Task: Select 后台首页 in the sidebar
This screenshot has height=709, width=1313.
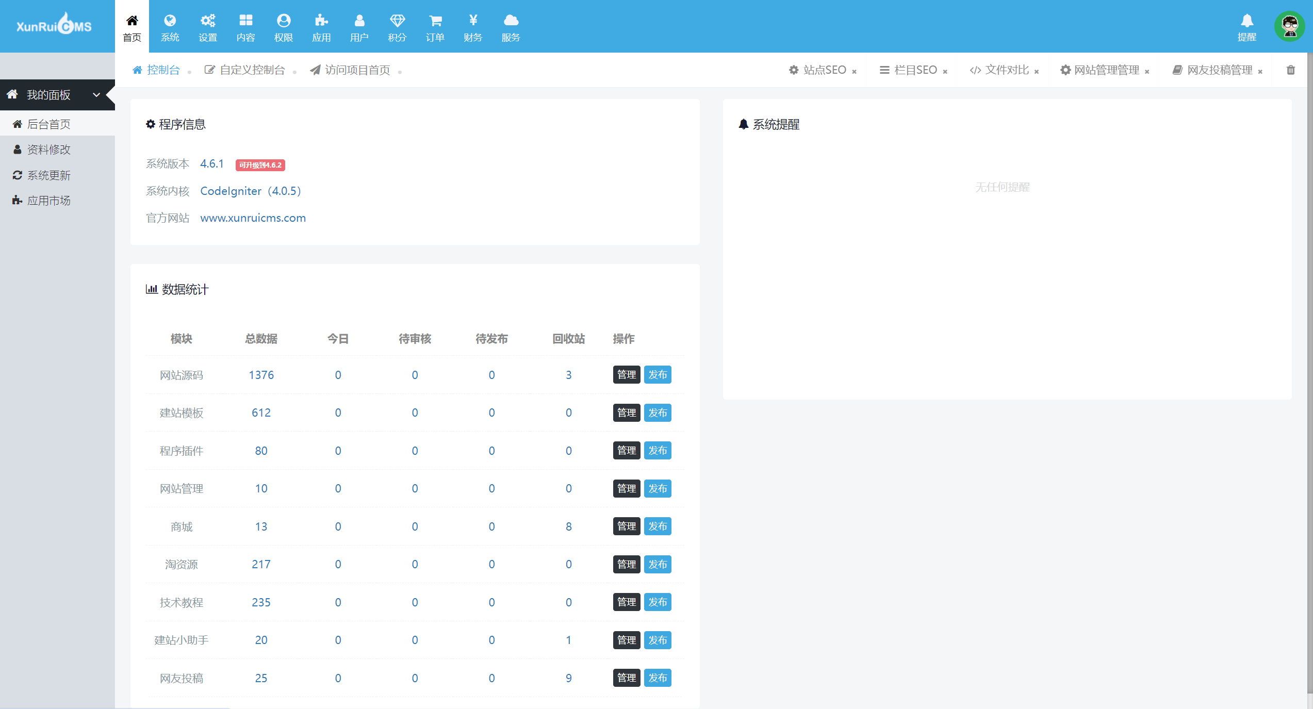Action: tap(57, 124)
